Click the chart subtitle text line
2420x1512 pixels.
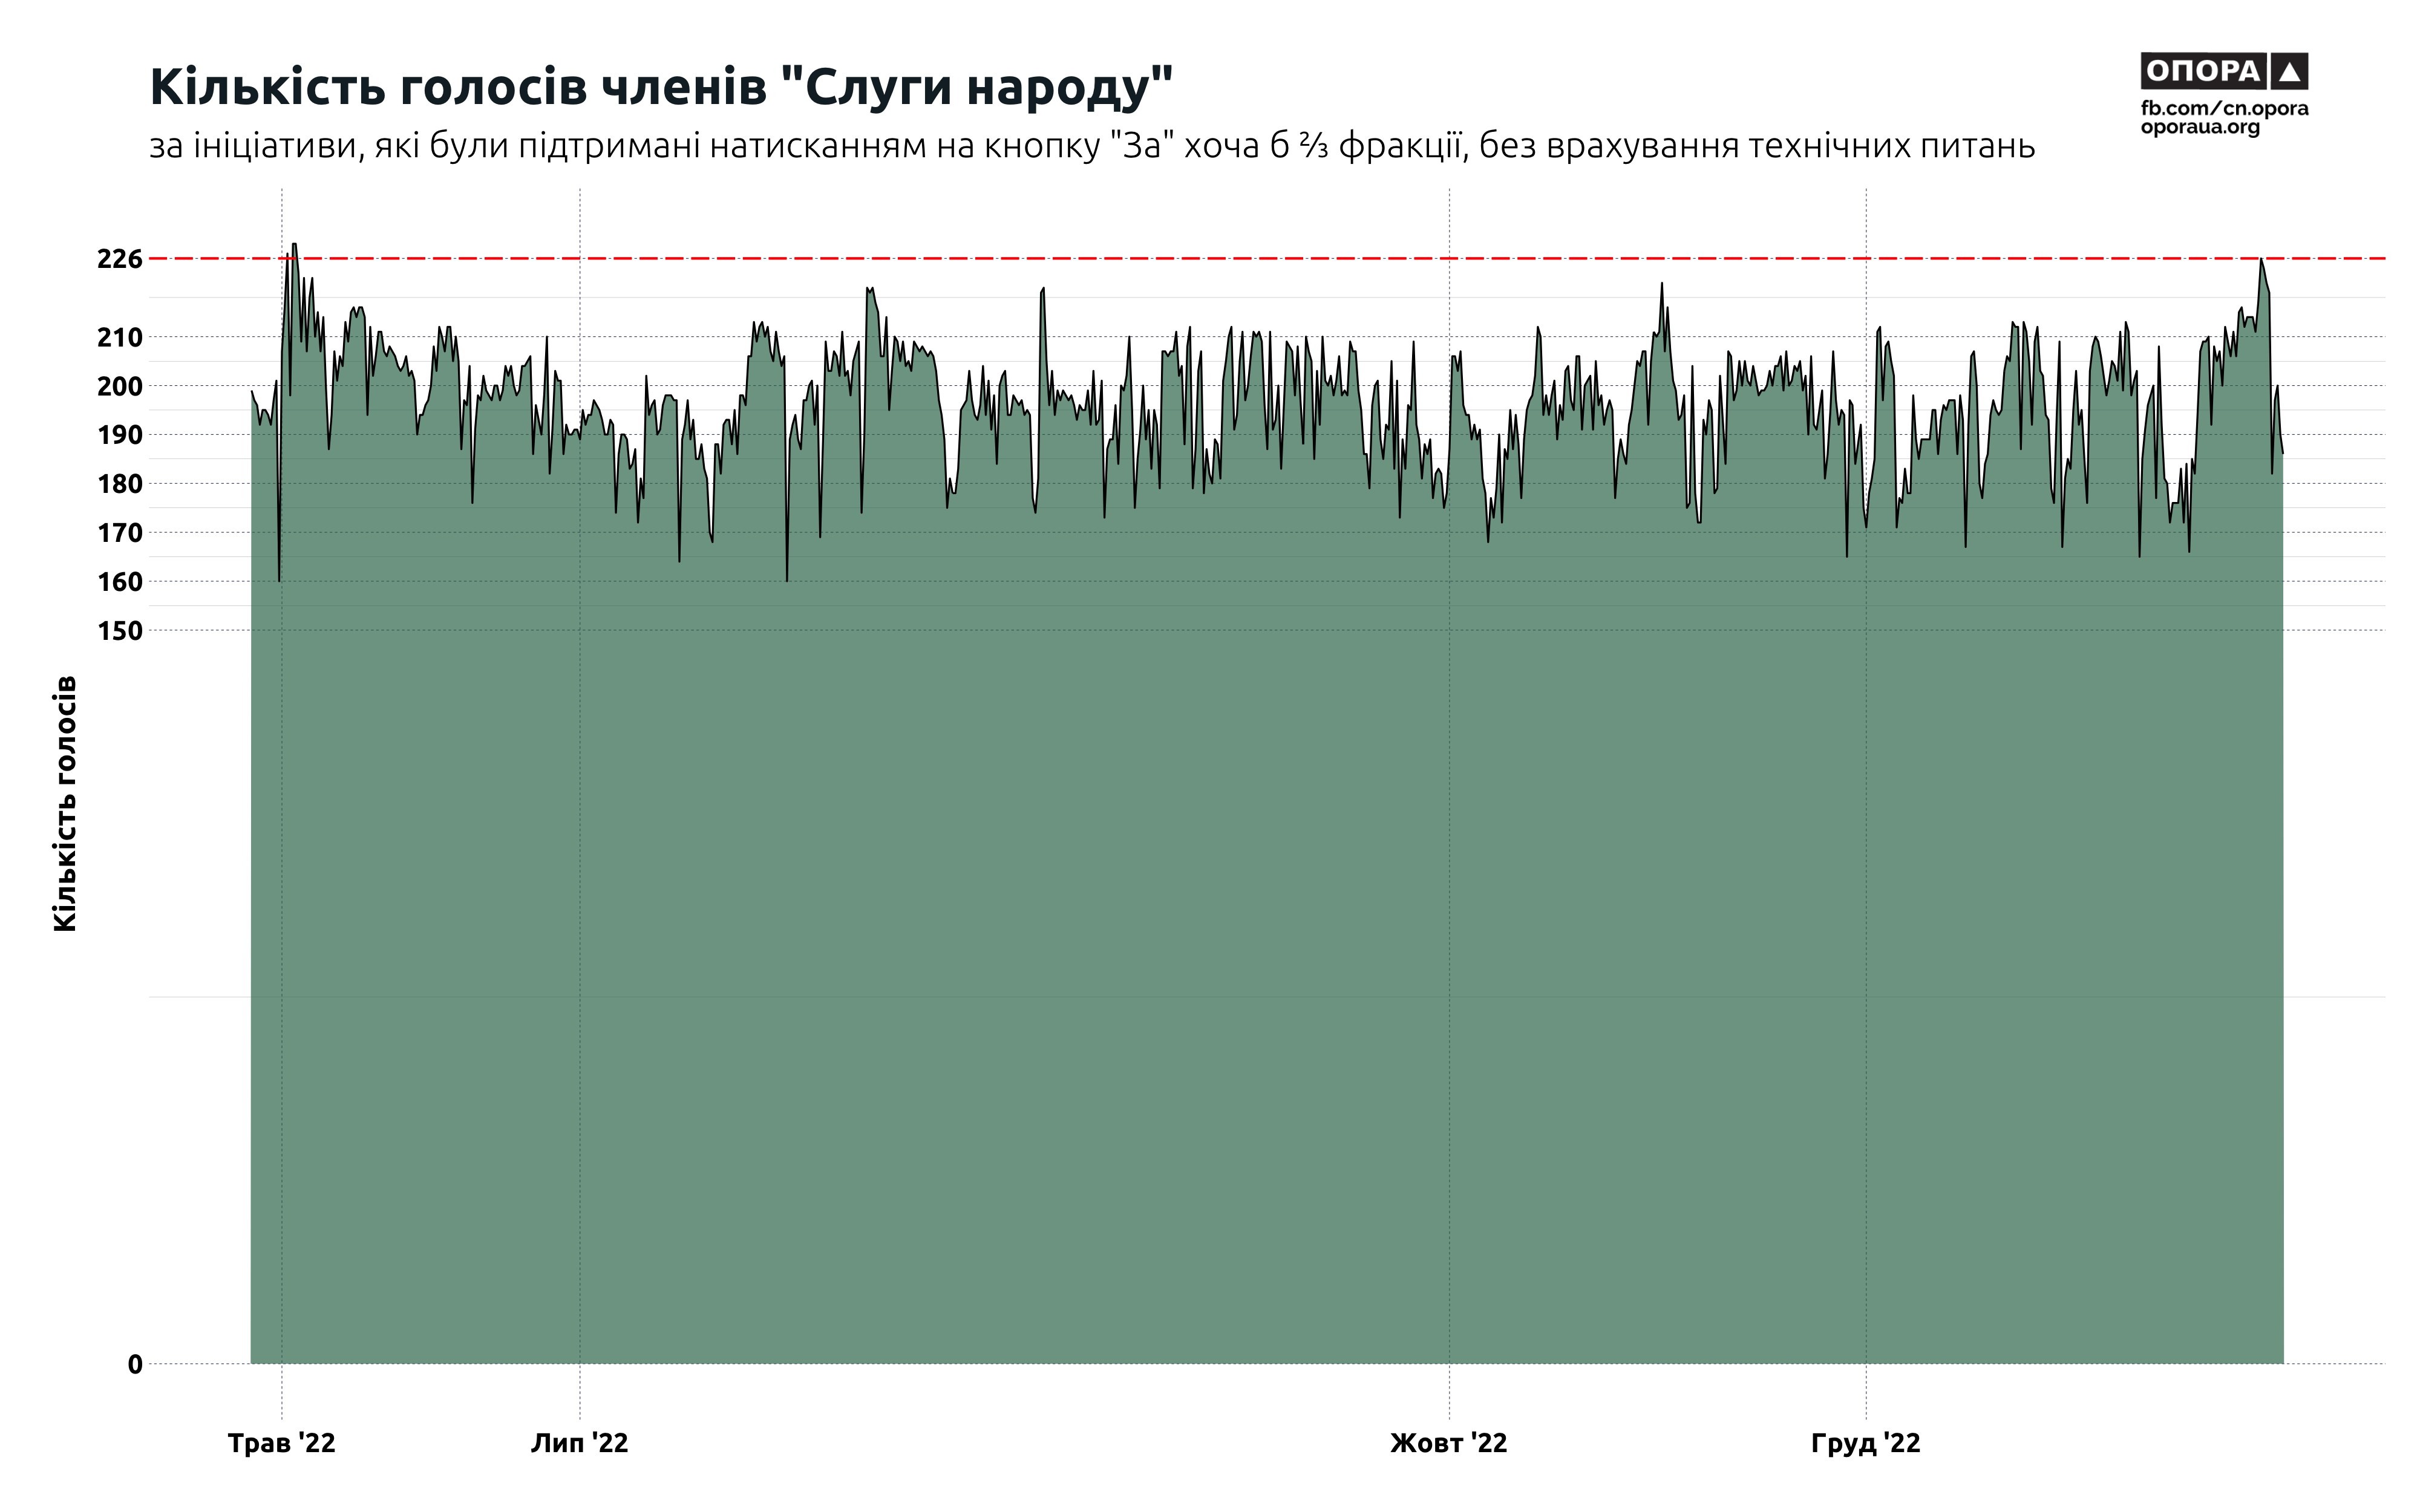(1091, 146)
